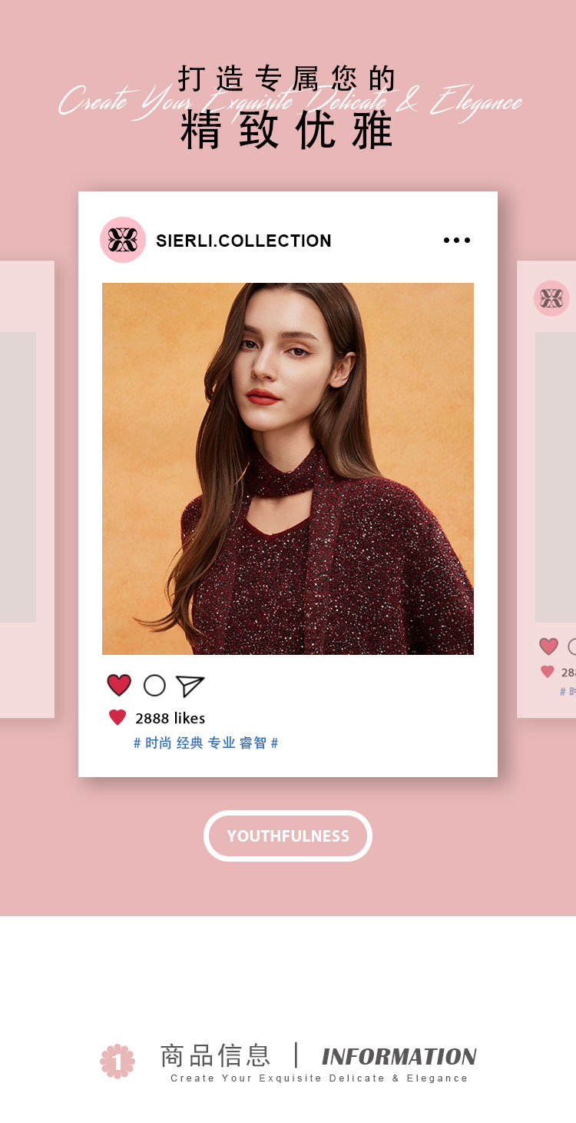Click the 商品信息 section heading
The height and width of the screenshot is (1123, 576).
click(x=215, y=1055)
